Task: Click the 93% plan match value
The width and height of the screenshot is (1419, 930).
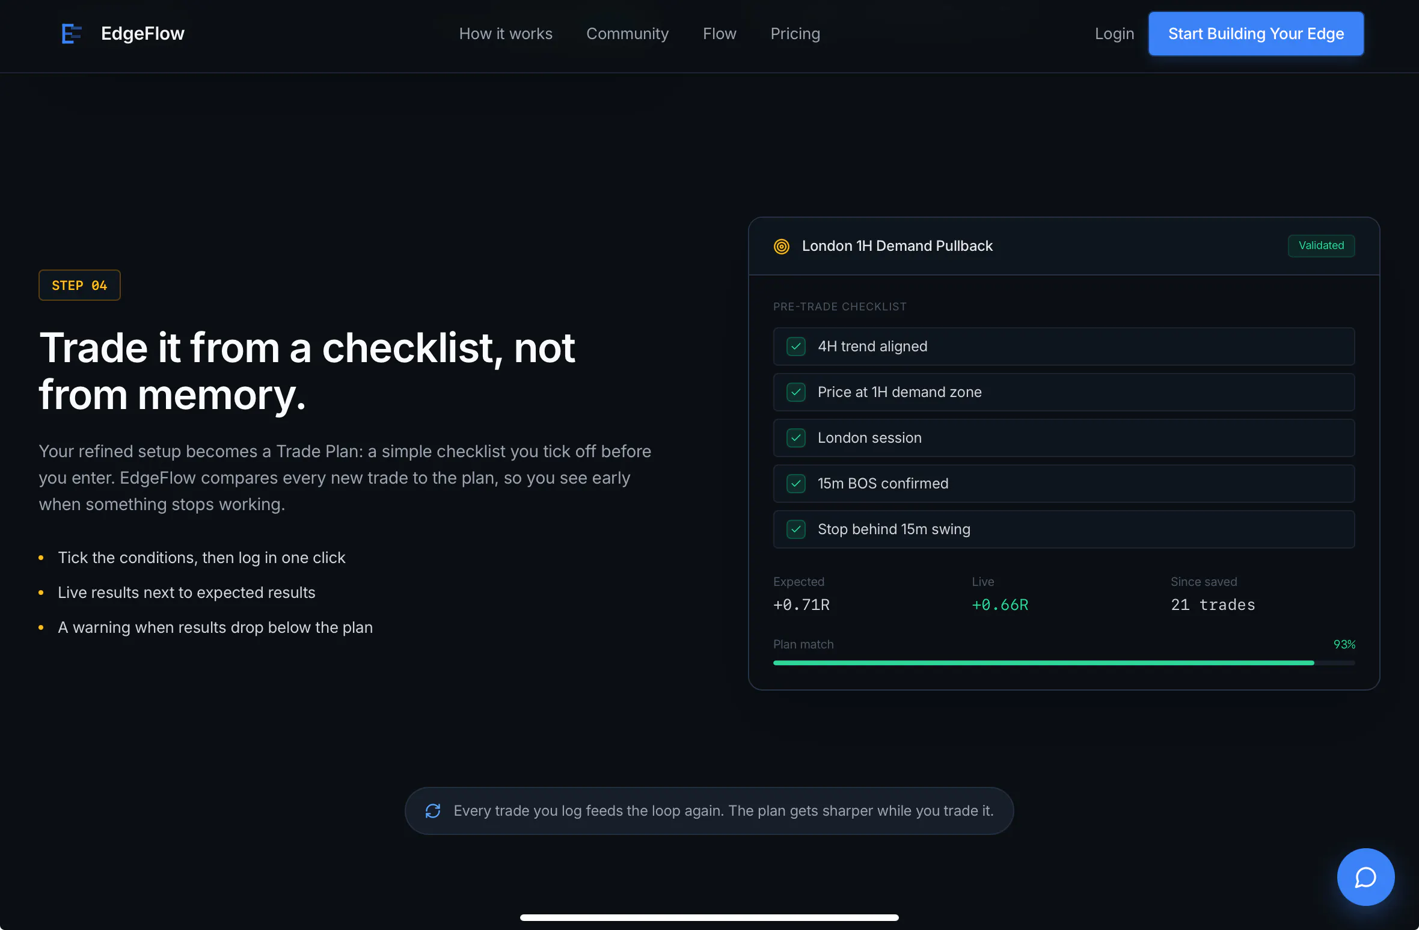Action: [x=1344, y=644]
